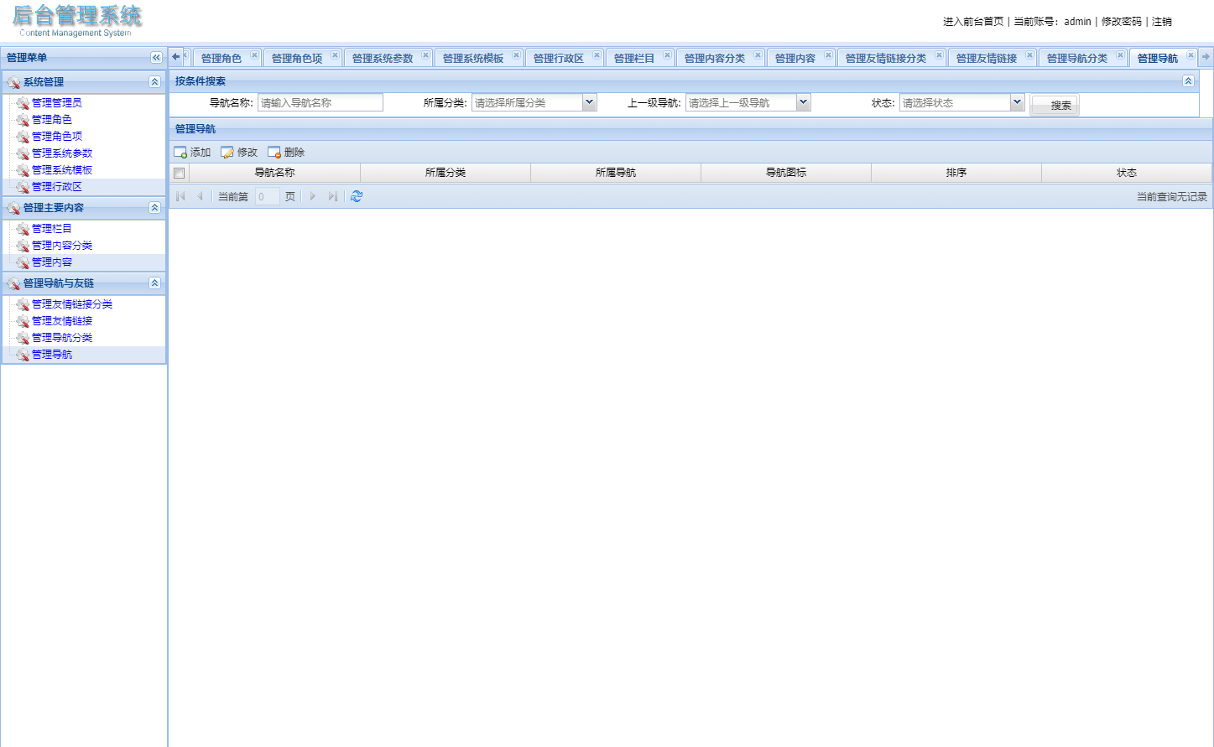This screenshot has width=1214, height=747.
Task: Click the first-page navigation icon
Action: click(x=180, y=195)
